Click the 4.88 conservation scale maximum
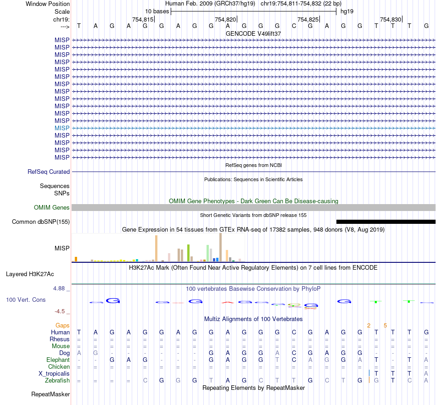The image size is (436, 405). click(59, 288)
